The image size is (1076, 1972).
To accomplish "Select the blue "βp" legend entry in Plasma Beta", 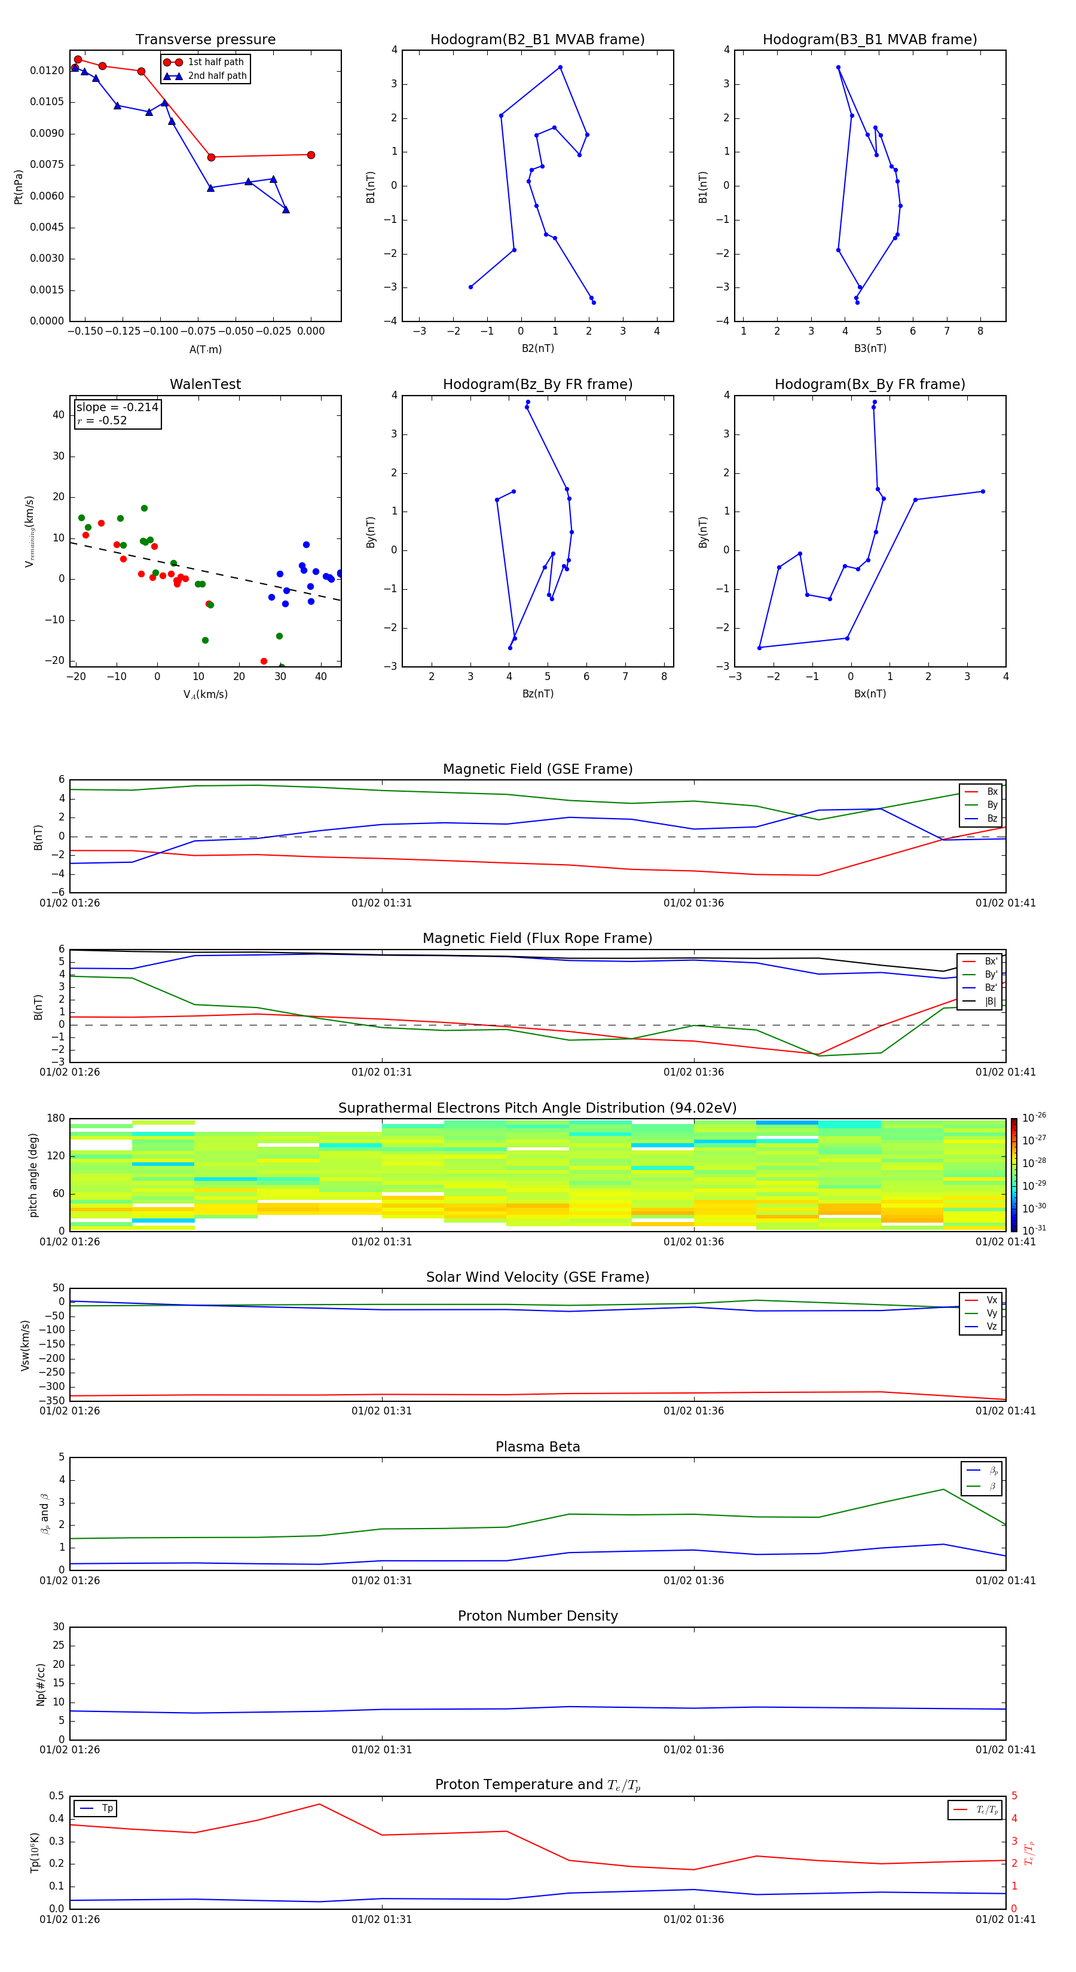I will [982, 1471].
